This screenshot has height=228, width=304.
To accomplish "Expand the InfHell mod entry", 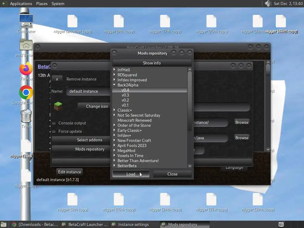I will (114, 69).
